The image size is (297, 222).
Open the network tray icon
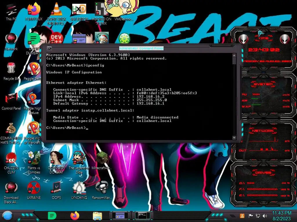click(x=258, y=216)
